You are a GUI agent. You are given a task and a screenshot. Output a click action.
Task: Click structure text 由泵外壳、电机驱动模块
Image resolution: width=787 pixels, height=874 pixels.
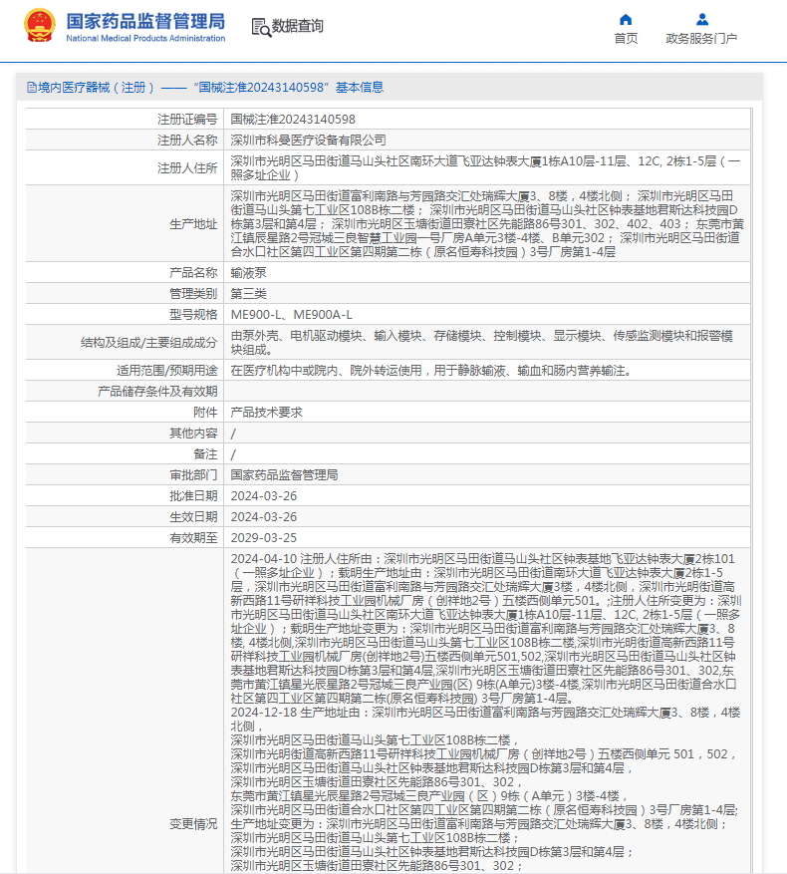pyautogui.click(x=296, y=336)
